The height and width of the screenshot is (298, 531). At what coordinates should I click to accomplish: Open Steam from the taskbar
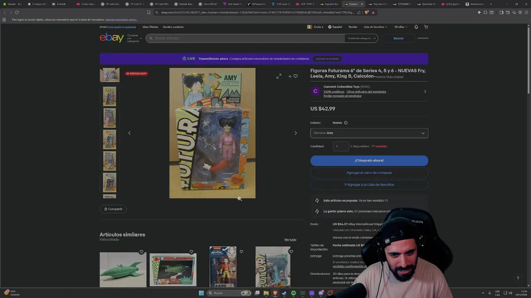click(284, 293)
